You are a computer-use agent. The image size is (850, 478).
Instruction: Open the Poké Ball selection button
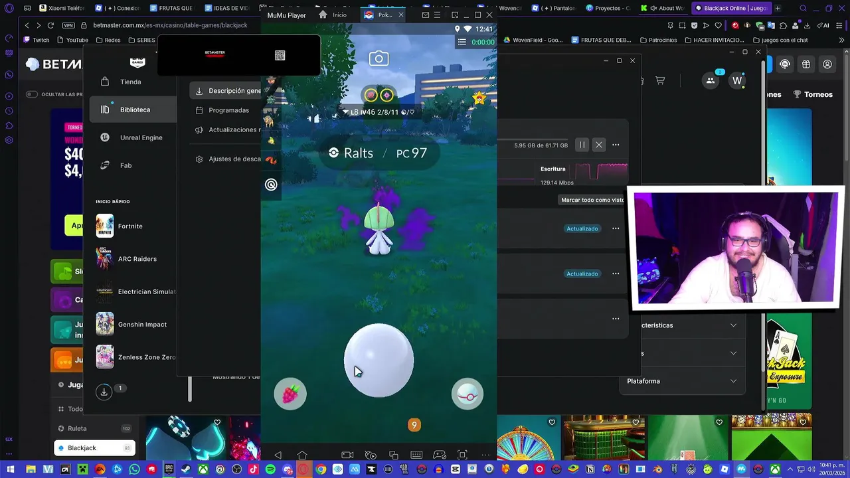point(467,394)
